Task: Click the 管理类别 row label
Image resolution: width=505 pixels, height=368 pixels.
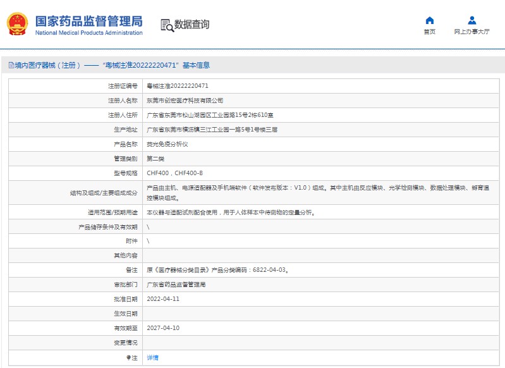Action: pyautogui.click(x=126, y=159)
